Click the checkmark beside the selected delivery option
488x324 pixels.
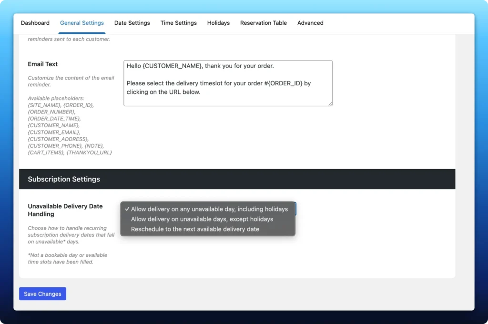pos(127,209)
